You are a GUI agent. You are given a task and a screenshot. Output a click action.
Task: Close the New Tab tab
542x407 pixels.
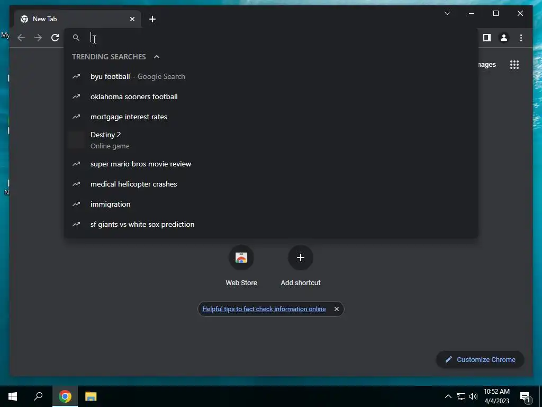132,19
